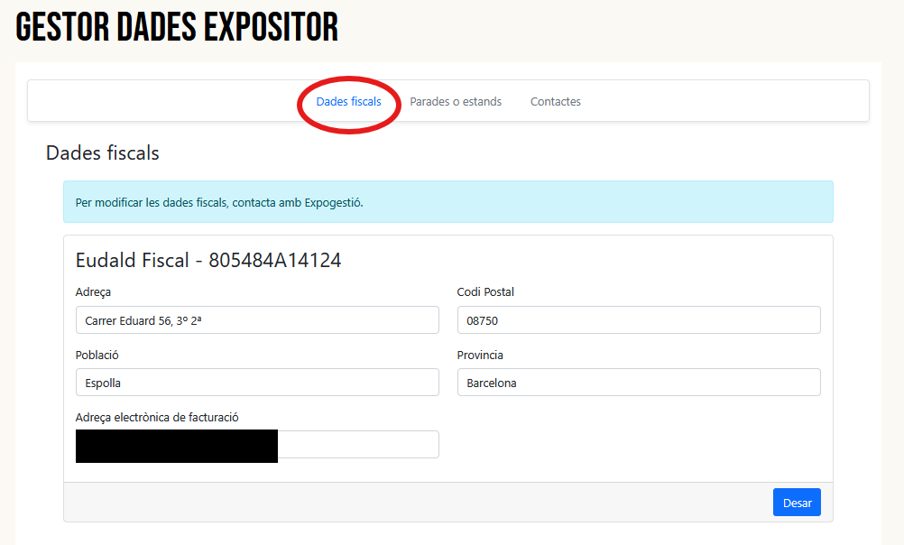The image size is (904, 545).
Task: Focus the Adreça text field
Action: tap(257, 320)
